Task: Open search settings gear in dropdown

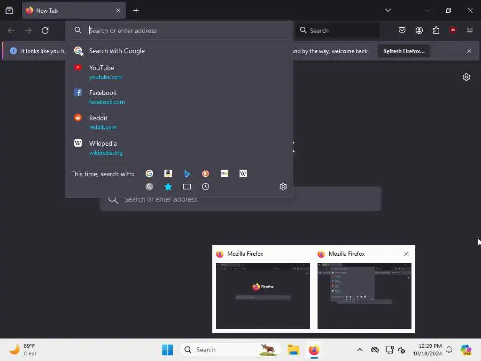Action: click(x=283, y=187)
